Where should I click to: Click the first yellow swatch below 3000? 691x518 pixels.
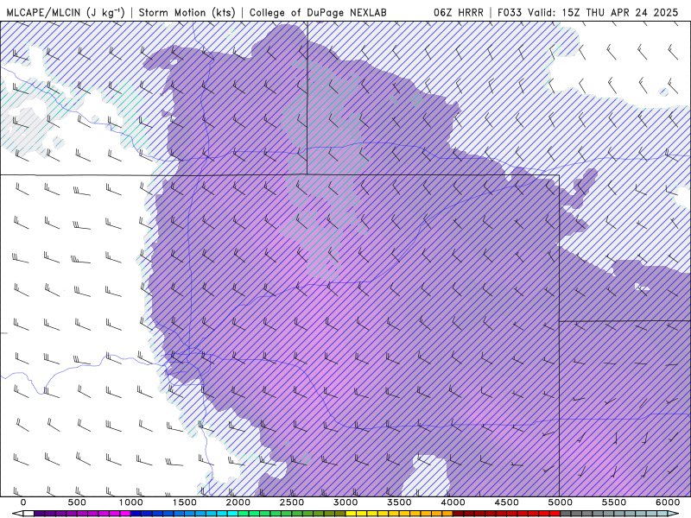point(351,514)
